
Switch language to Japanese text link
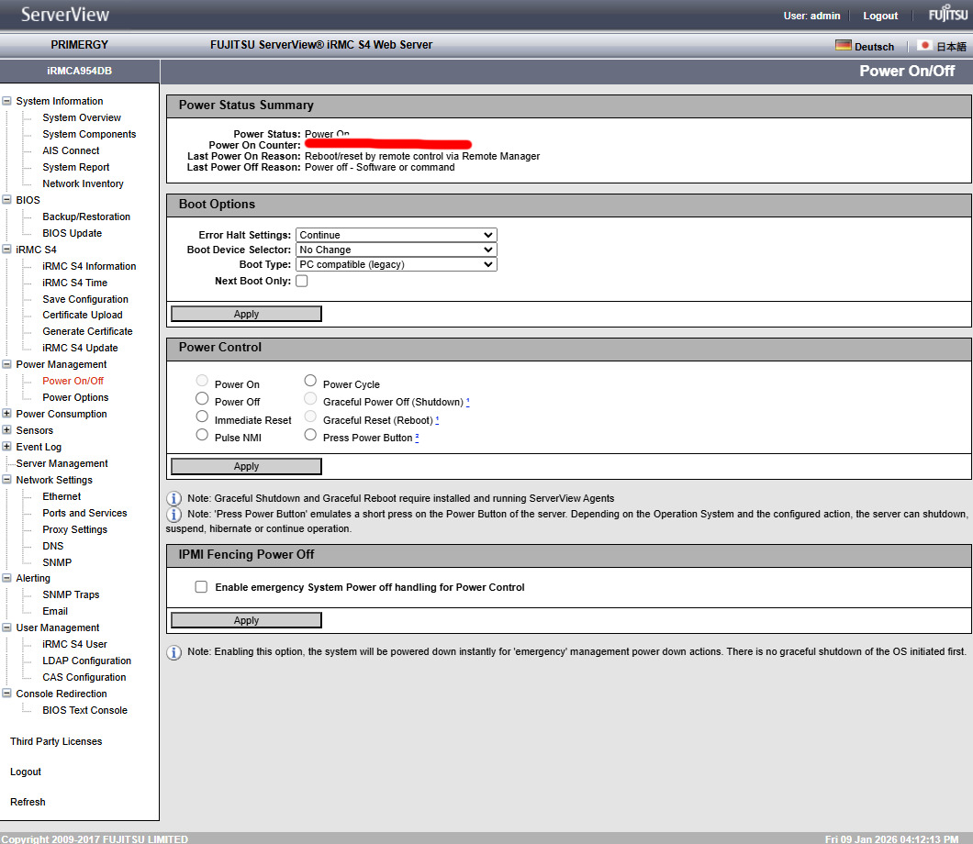tap(951, 47)
